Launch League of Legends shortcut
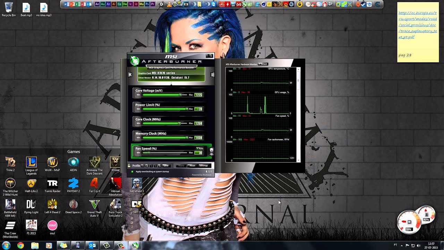 coord(31,166)
